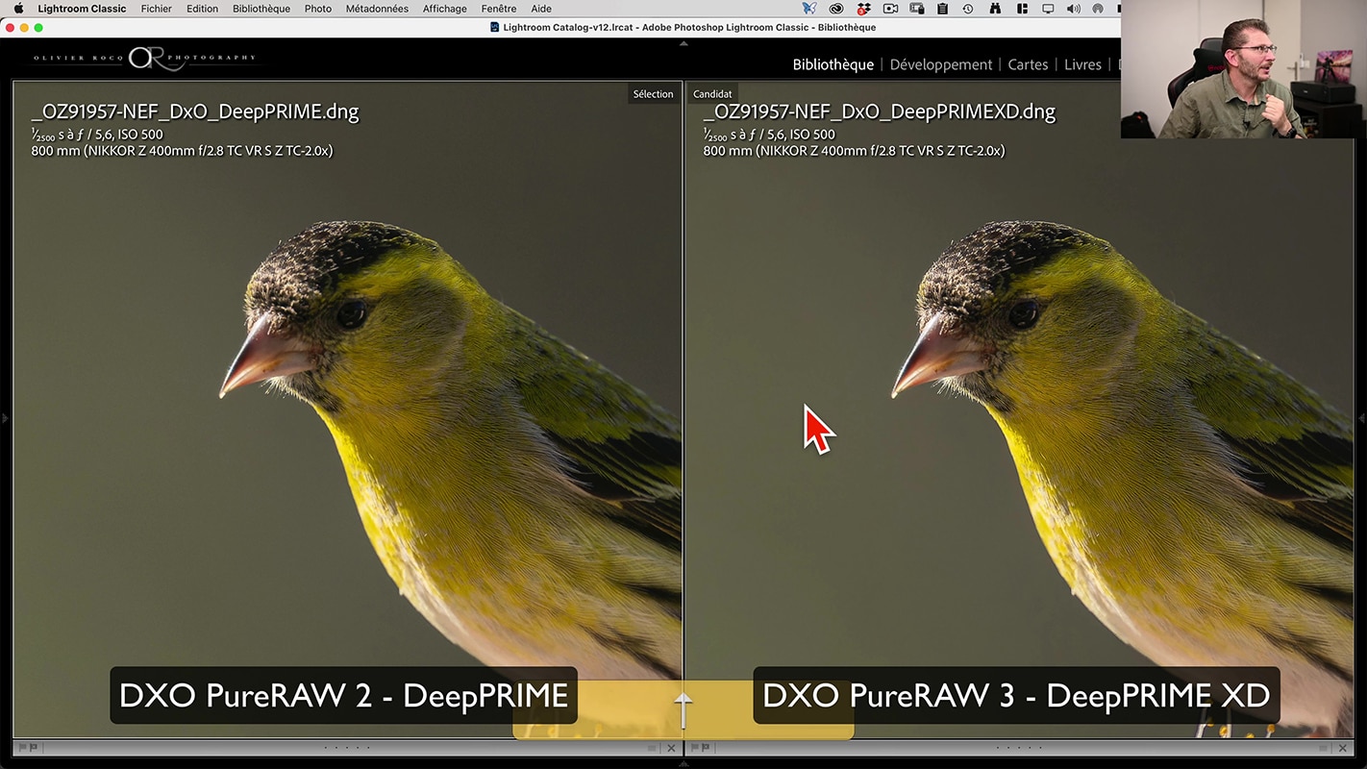Expand the left panel with its side arrow
Image resolution: width=1367 pixels, height=769 pixels.
pyautogui.click(x=4, y=418)
